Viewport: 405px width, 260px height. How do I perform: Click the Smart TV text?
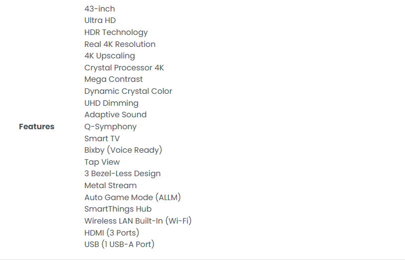point(102,139)
